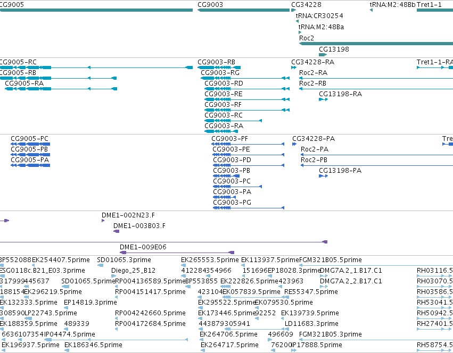Select the CG9003-PD protein label

[232, 160]
